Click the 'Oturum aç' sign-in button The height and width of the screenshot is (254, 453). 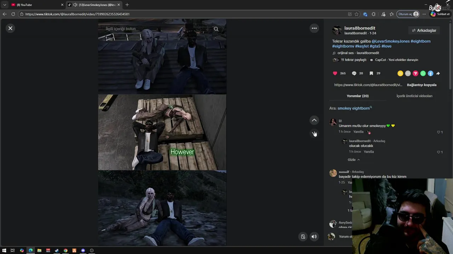coord(408,14)
